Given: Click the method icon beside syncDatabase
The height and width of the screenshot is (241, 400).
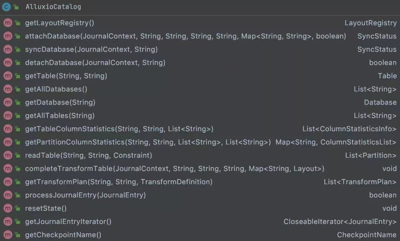Looking at the screenshot, I should (x=8, y=49).
